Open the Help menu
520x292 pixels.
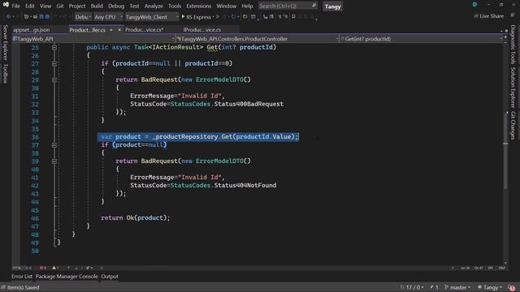(x=247, y=6)
